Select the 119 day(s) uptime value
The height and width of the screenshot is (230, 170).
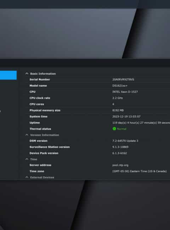point(141,123)
